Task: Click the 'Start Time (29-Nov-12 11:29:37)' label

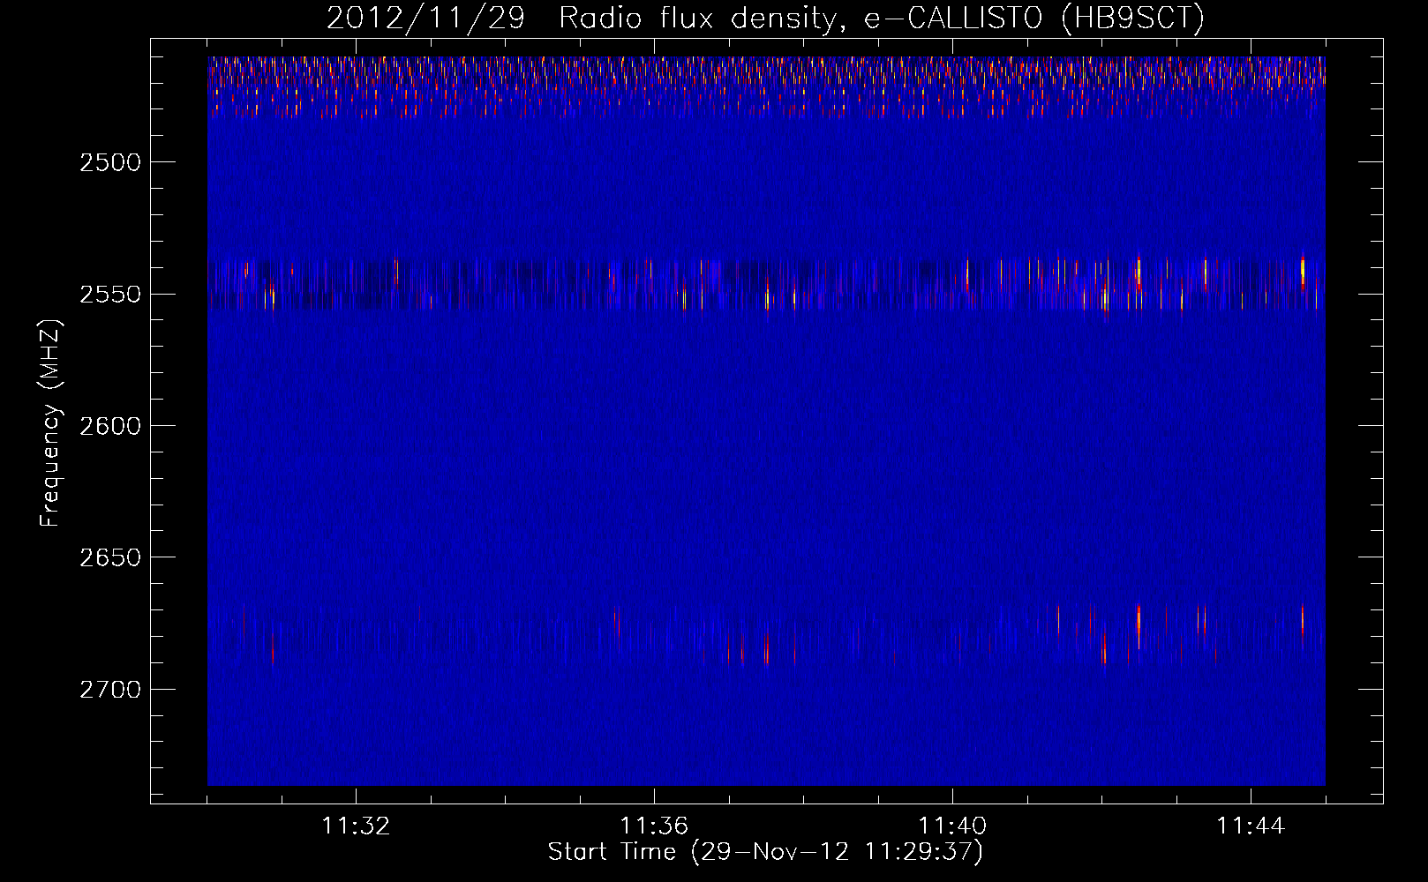Action: [765, 852]
